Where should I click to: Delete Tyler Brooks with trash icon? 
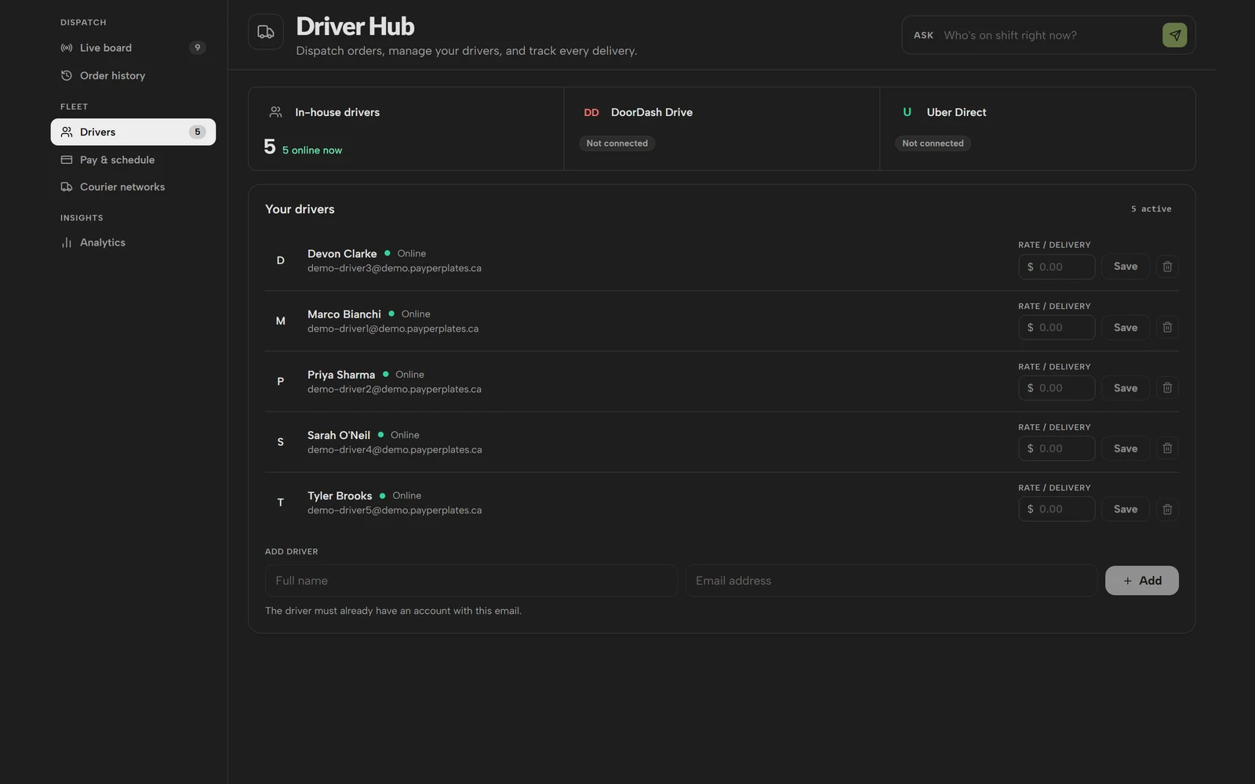coord(1167,509)
